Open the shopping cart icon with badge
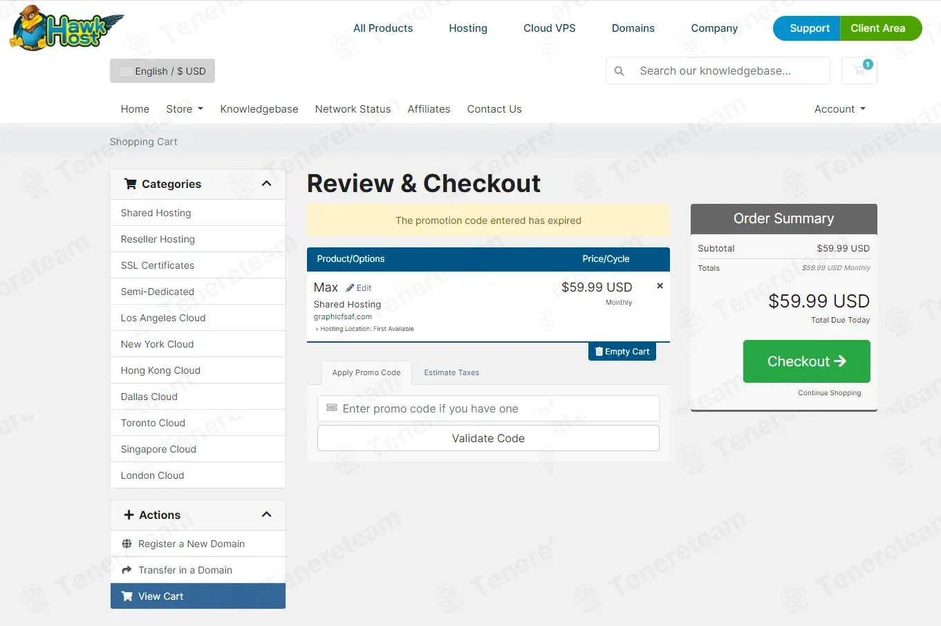This screenshot has height=626, width=941. [x=859, y=70]
